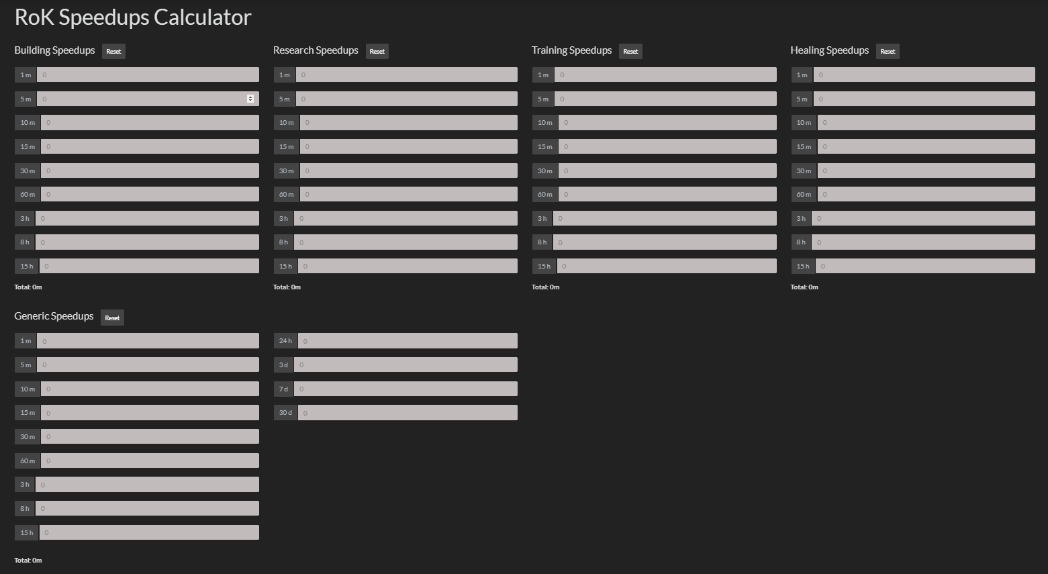Focus the Building Speedups 15 m input
This screenshot has width=1048, height=574.
click(x=150, y=146)
